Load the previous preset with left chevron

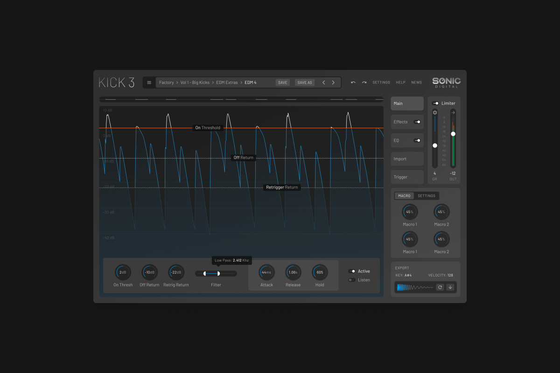coord(324,83)
